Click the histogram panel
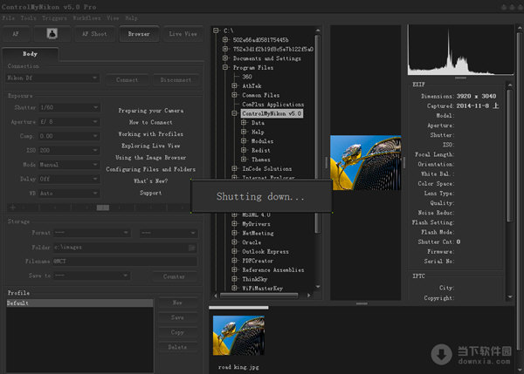 (460, 50)
